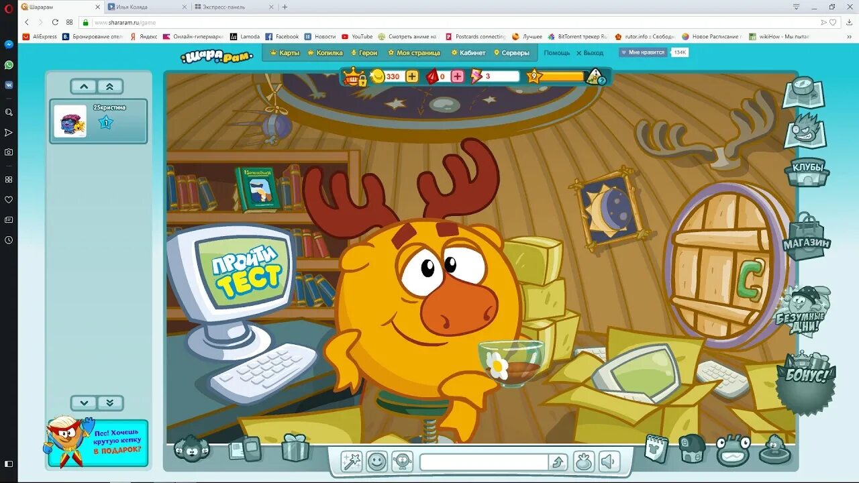Click the Выход logout link
The image size is (859, 483).
(x=590, y=53)
